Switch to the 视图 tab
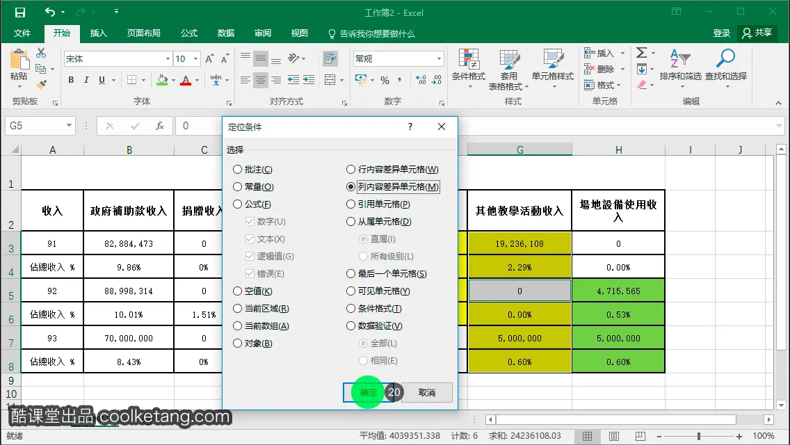790x445 pixels. pos(299,33)
